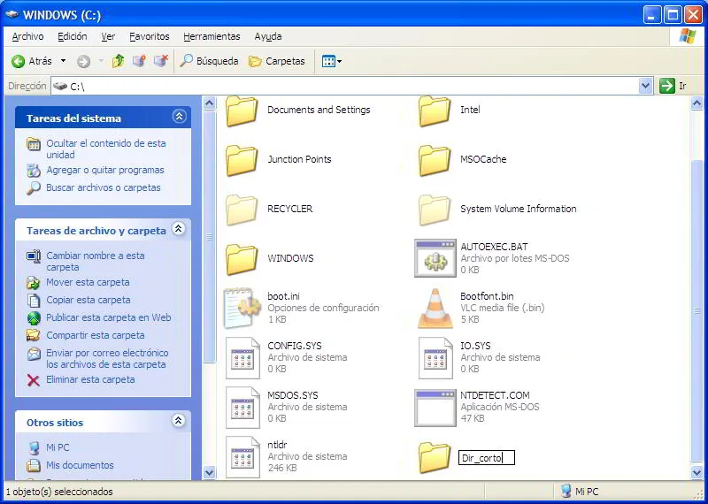The image size is (708, 504).
Task: Open Búsqueda search pane
Action: click(x=209, y=61)
